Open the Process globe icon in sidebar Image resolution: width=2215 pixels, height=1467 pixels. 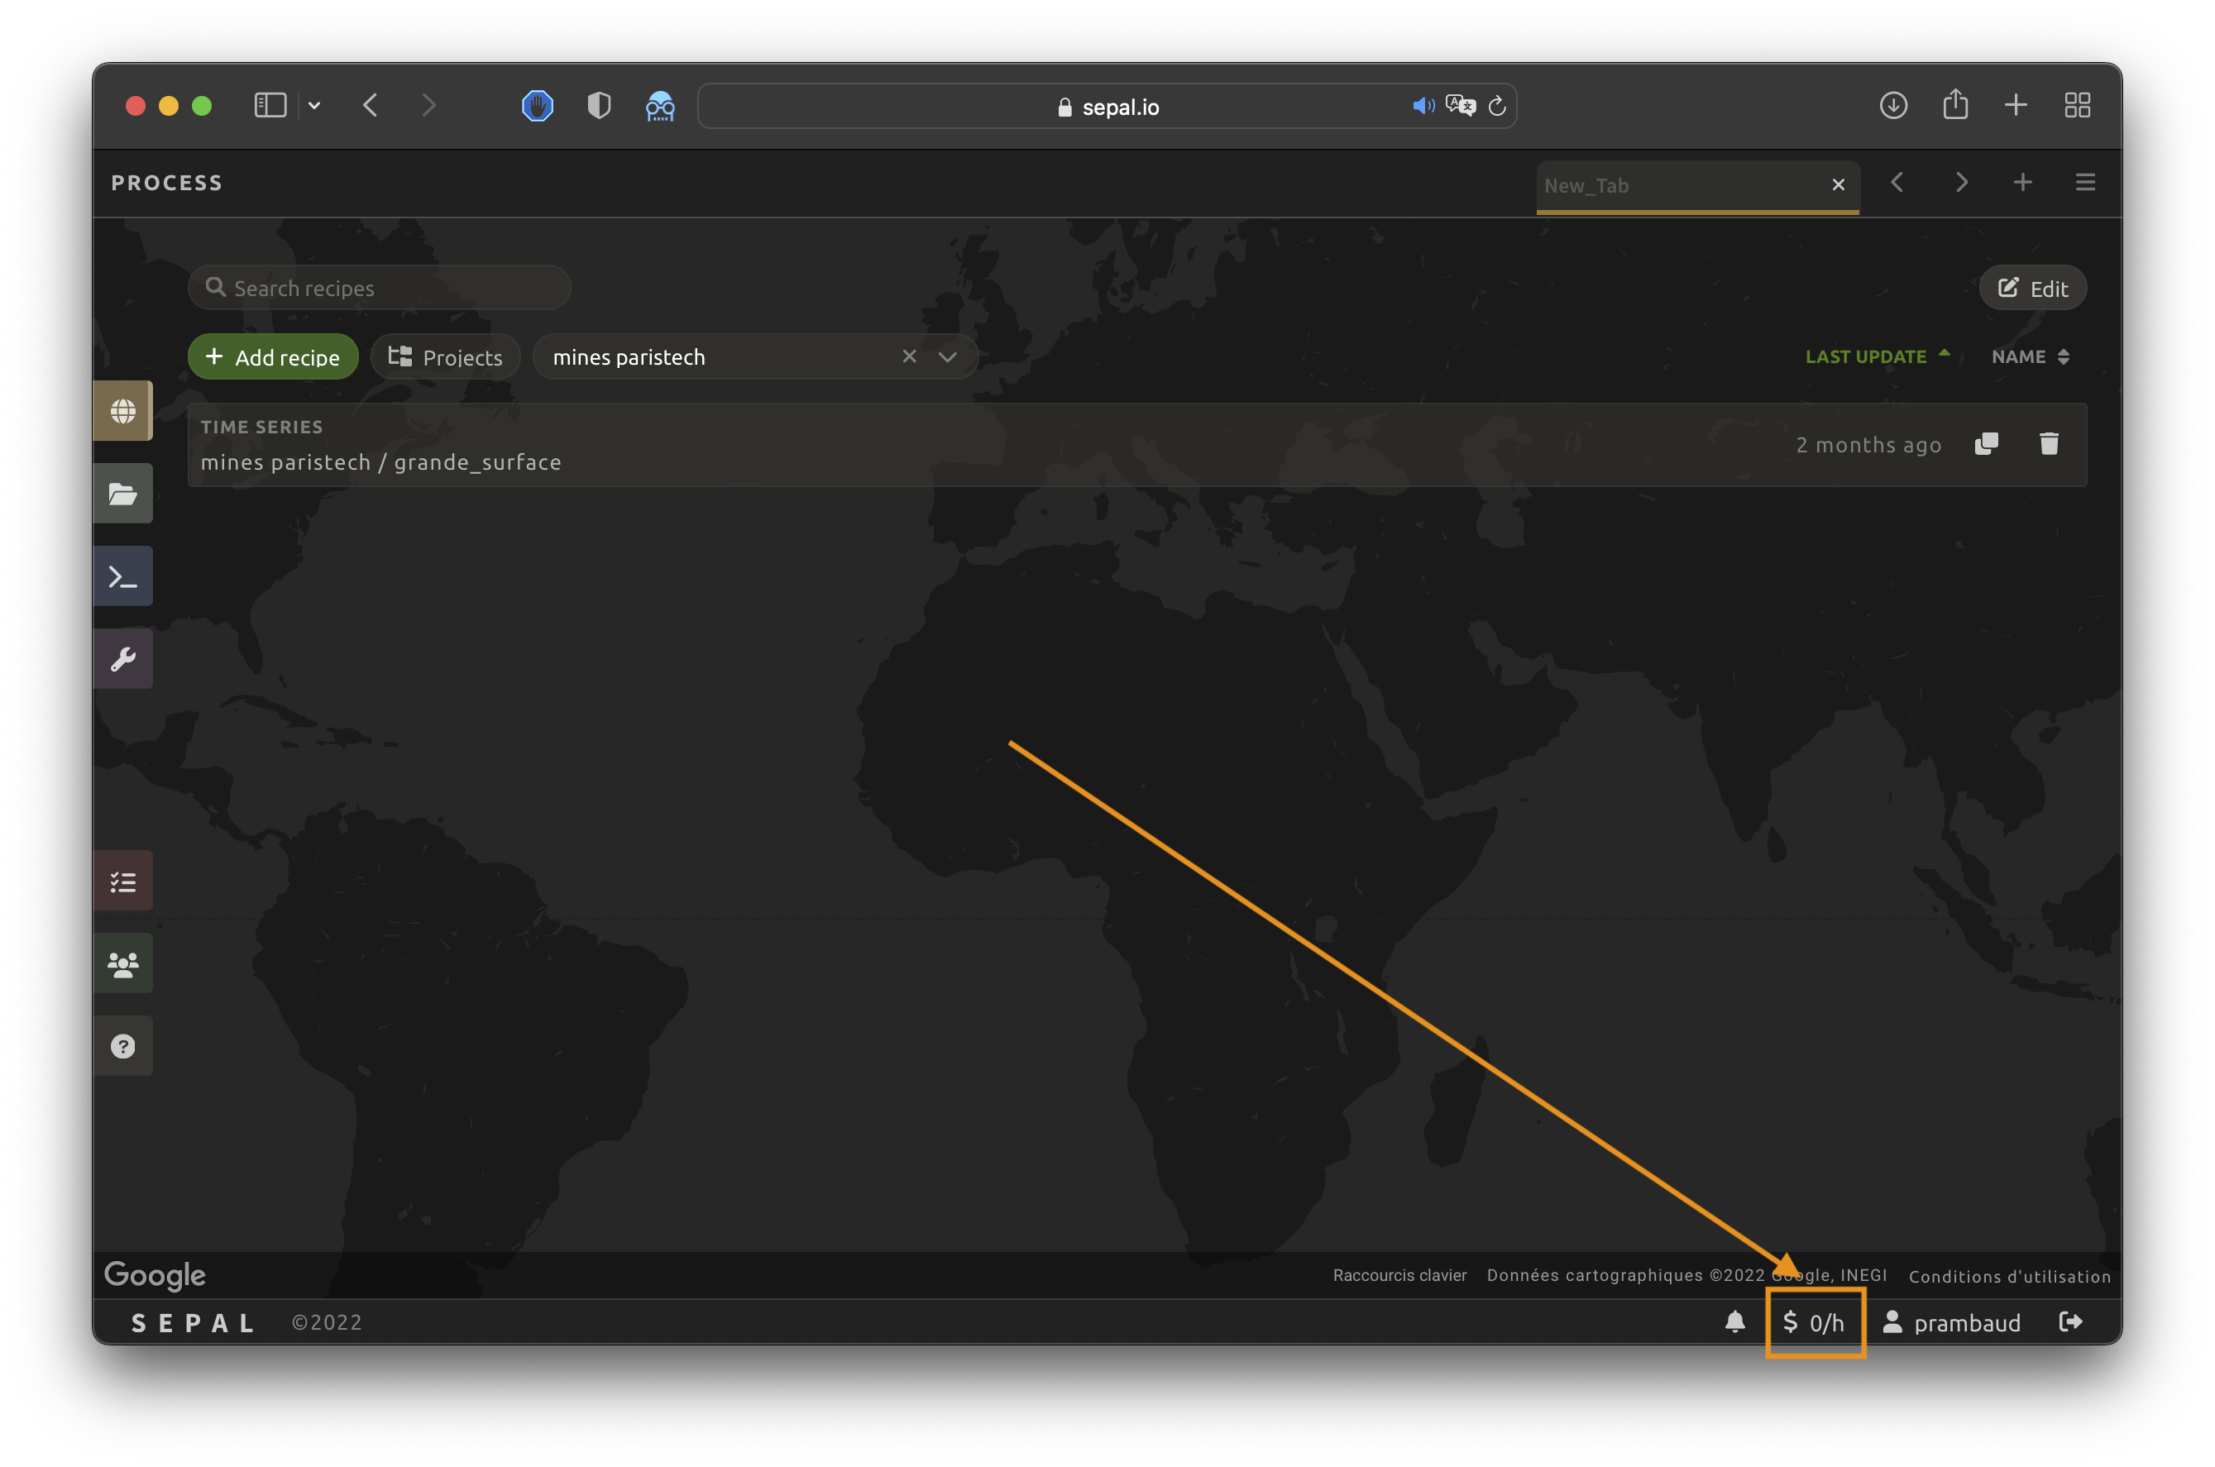(122, 411)
